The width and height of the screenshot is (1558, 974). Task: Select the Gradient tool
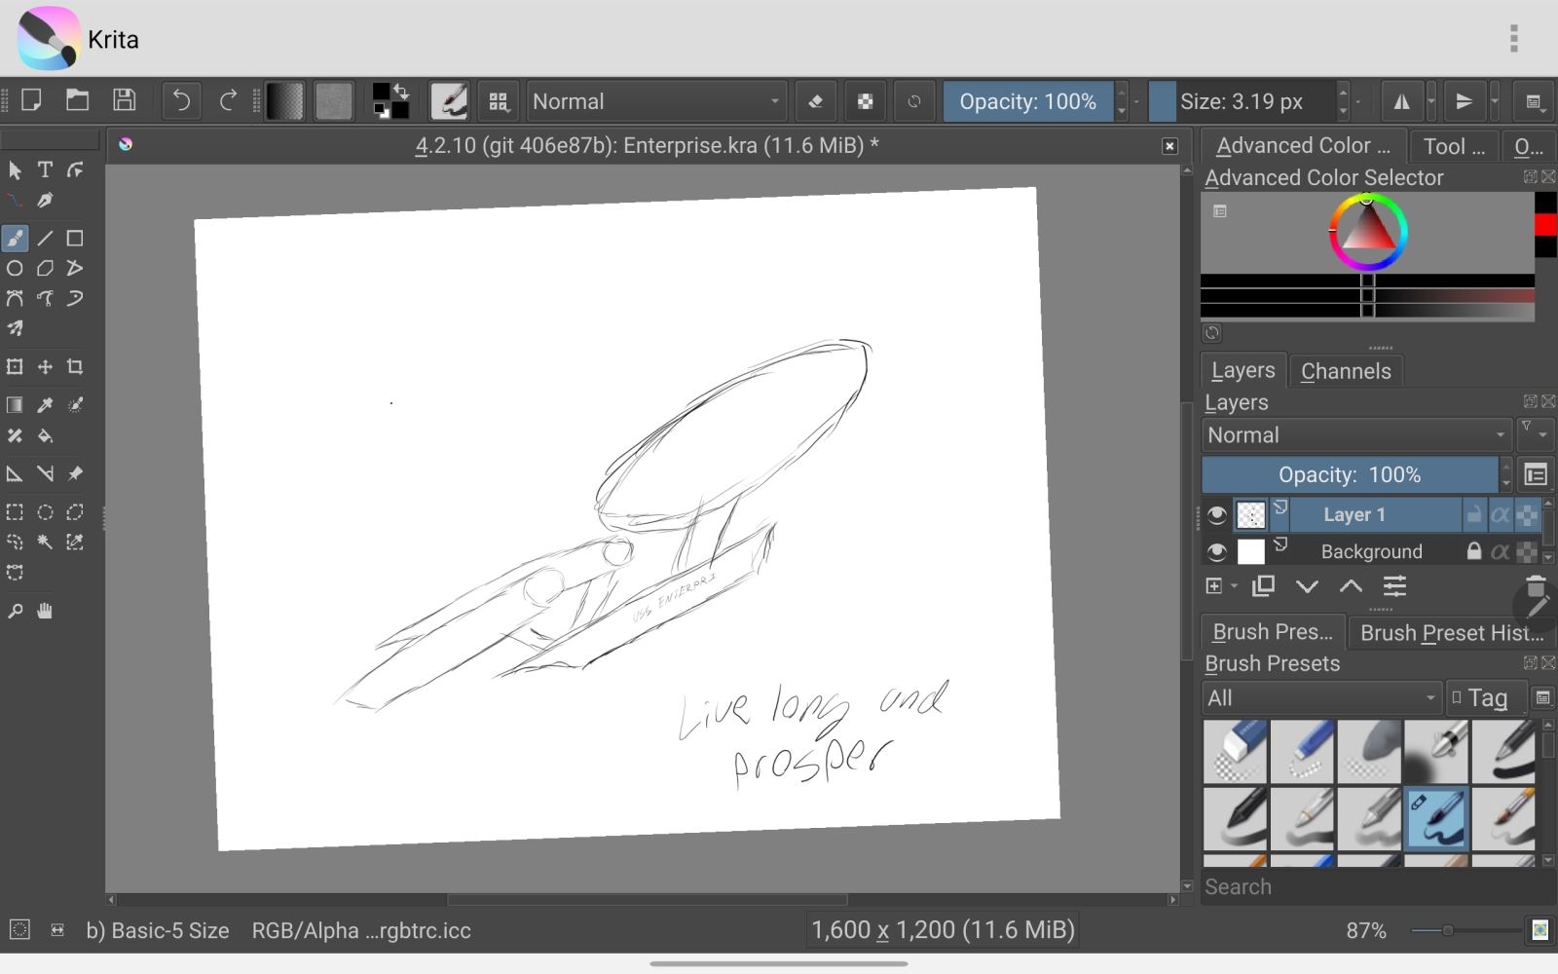pos(15,405)
